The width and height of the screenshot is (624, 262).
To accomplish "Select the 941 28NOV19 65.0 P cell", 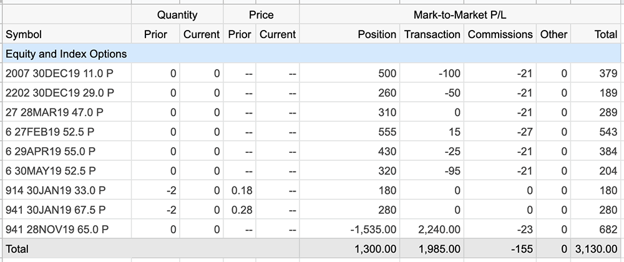I will pyautogui.click(x=67, y=230).
